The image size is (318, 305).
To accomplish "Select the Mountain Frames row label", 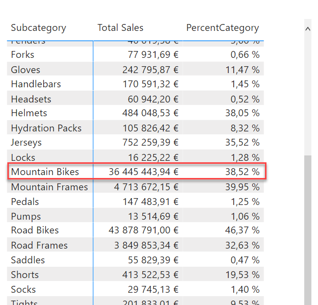I will coord(49,187).
